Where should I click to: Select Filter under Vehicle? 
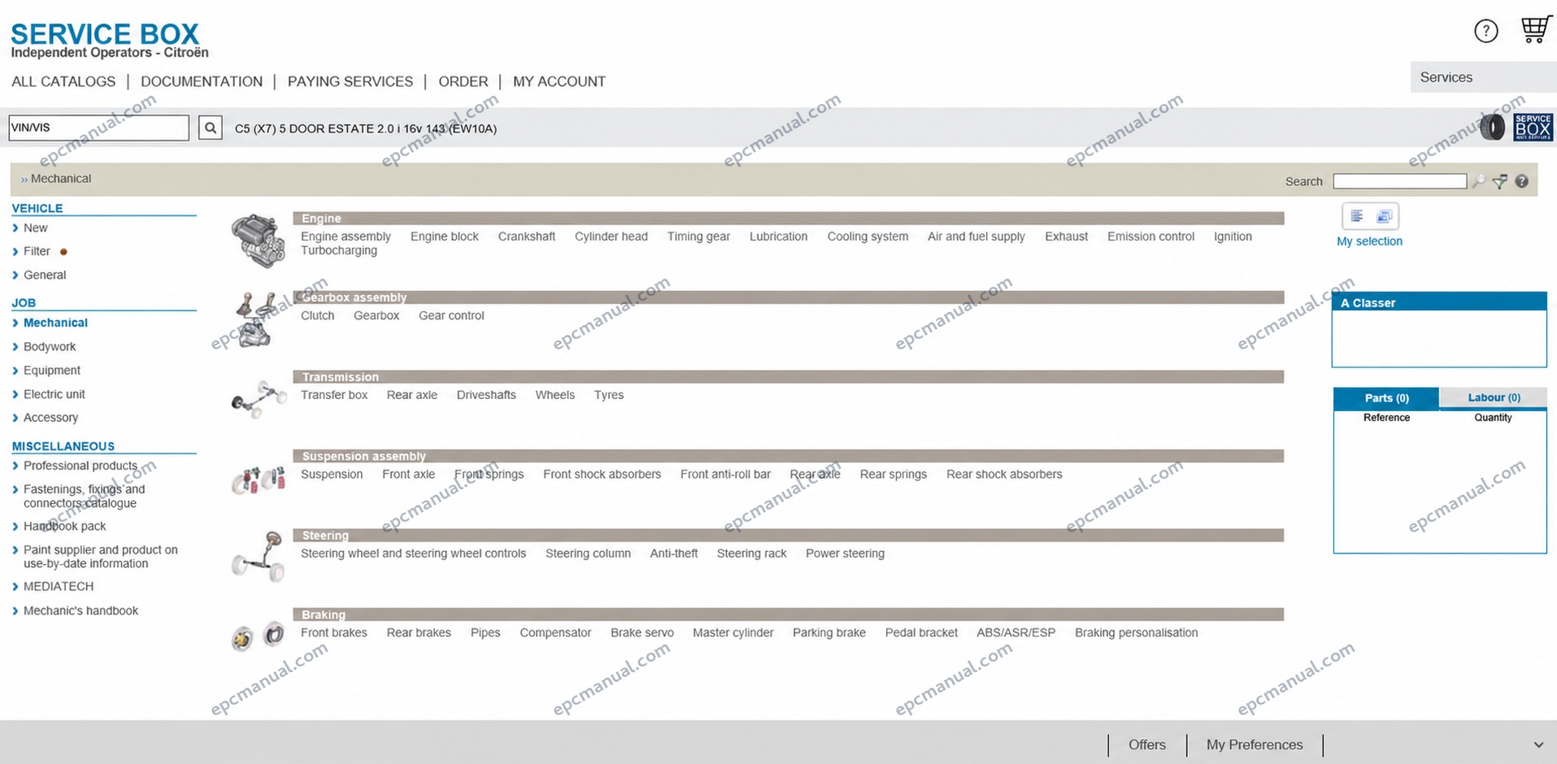pos(37,251)
